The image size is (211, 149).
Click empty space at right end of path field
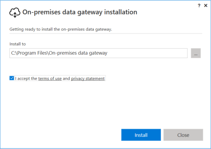tap(165, 53)
